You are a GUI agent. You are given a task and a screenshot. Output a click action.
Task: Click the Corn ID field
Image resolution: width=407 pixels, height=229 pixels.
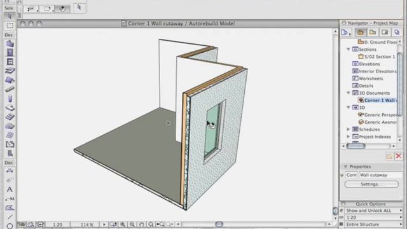[x=352, y=175]
